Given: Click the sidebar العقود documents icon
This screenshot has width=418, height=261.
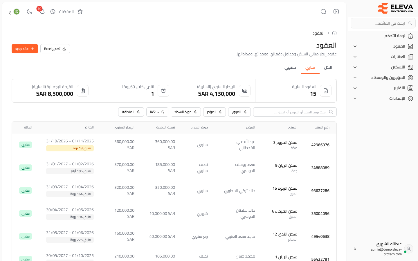Looking at the screenshot, I should tap(410, 46).
